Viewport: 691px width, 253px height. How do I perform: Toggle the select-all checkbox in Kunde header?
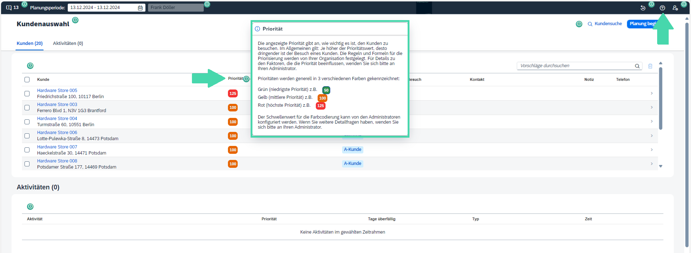click(27, 80)
